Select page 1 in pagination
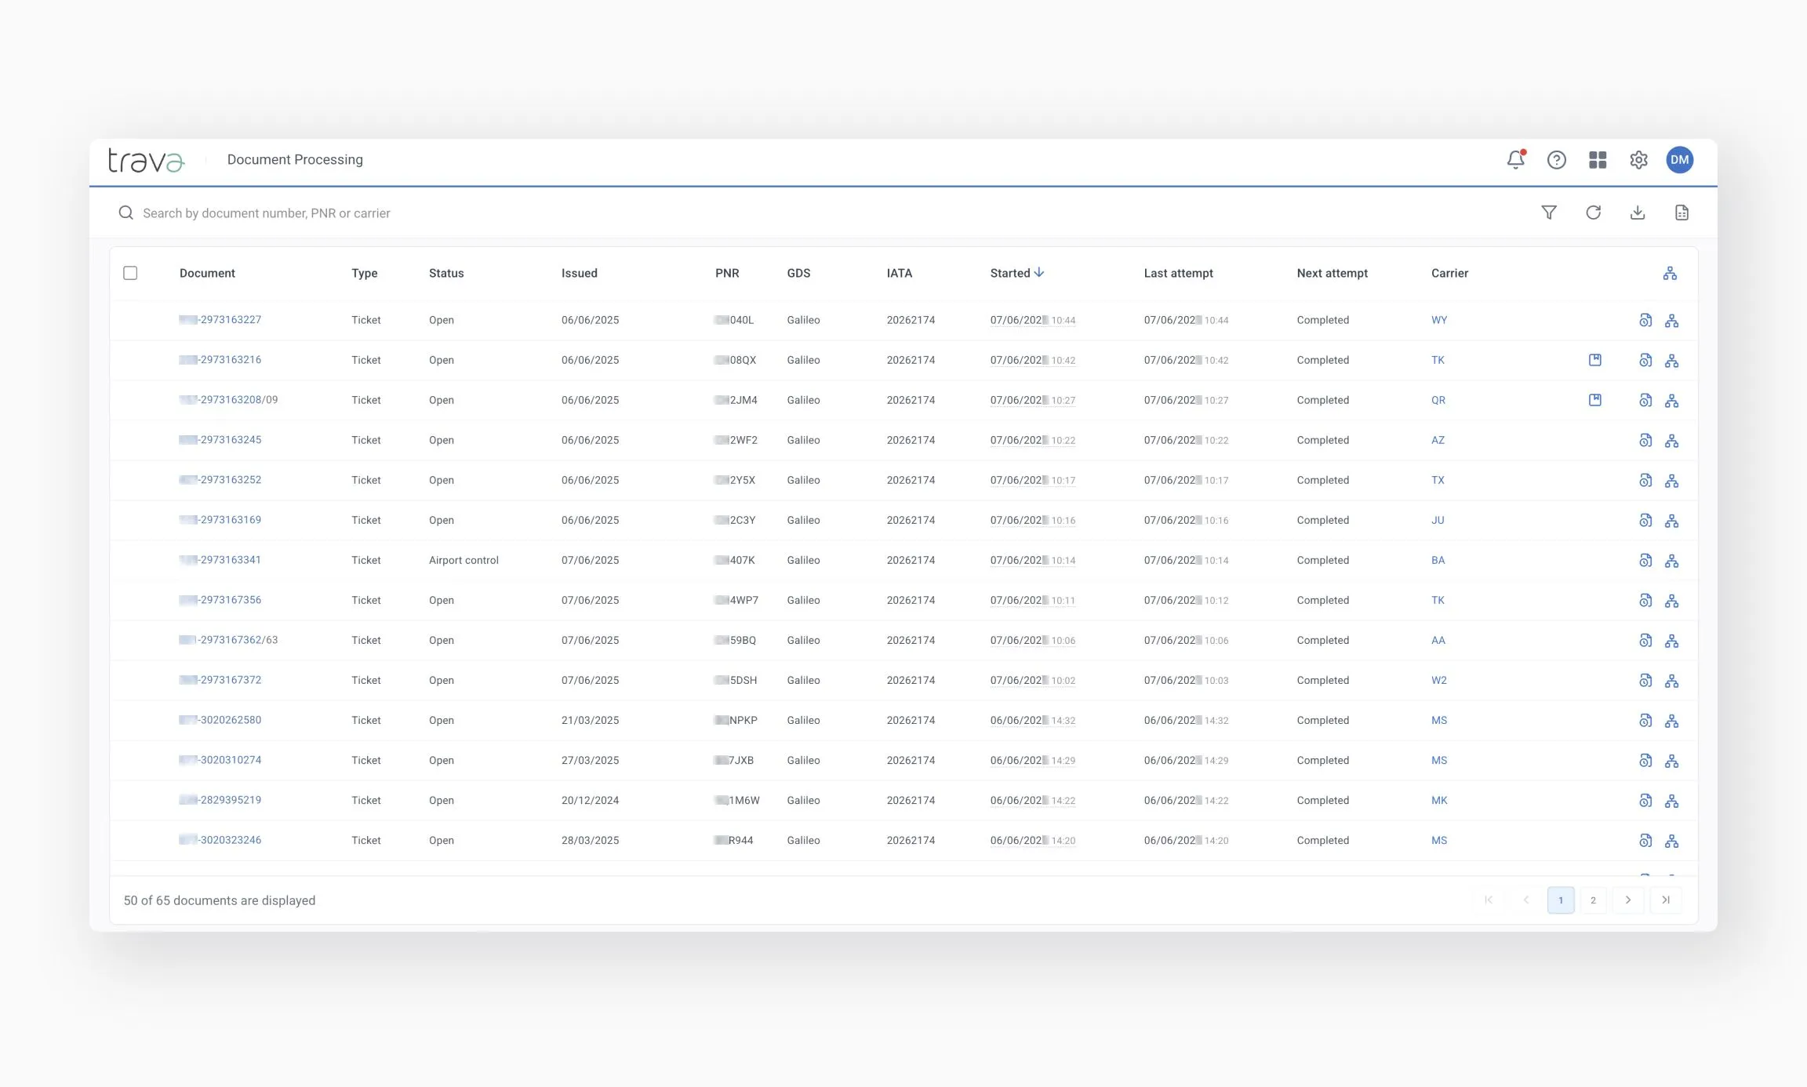Screen dimensions: 1807x1087 tap(1560, 900)
